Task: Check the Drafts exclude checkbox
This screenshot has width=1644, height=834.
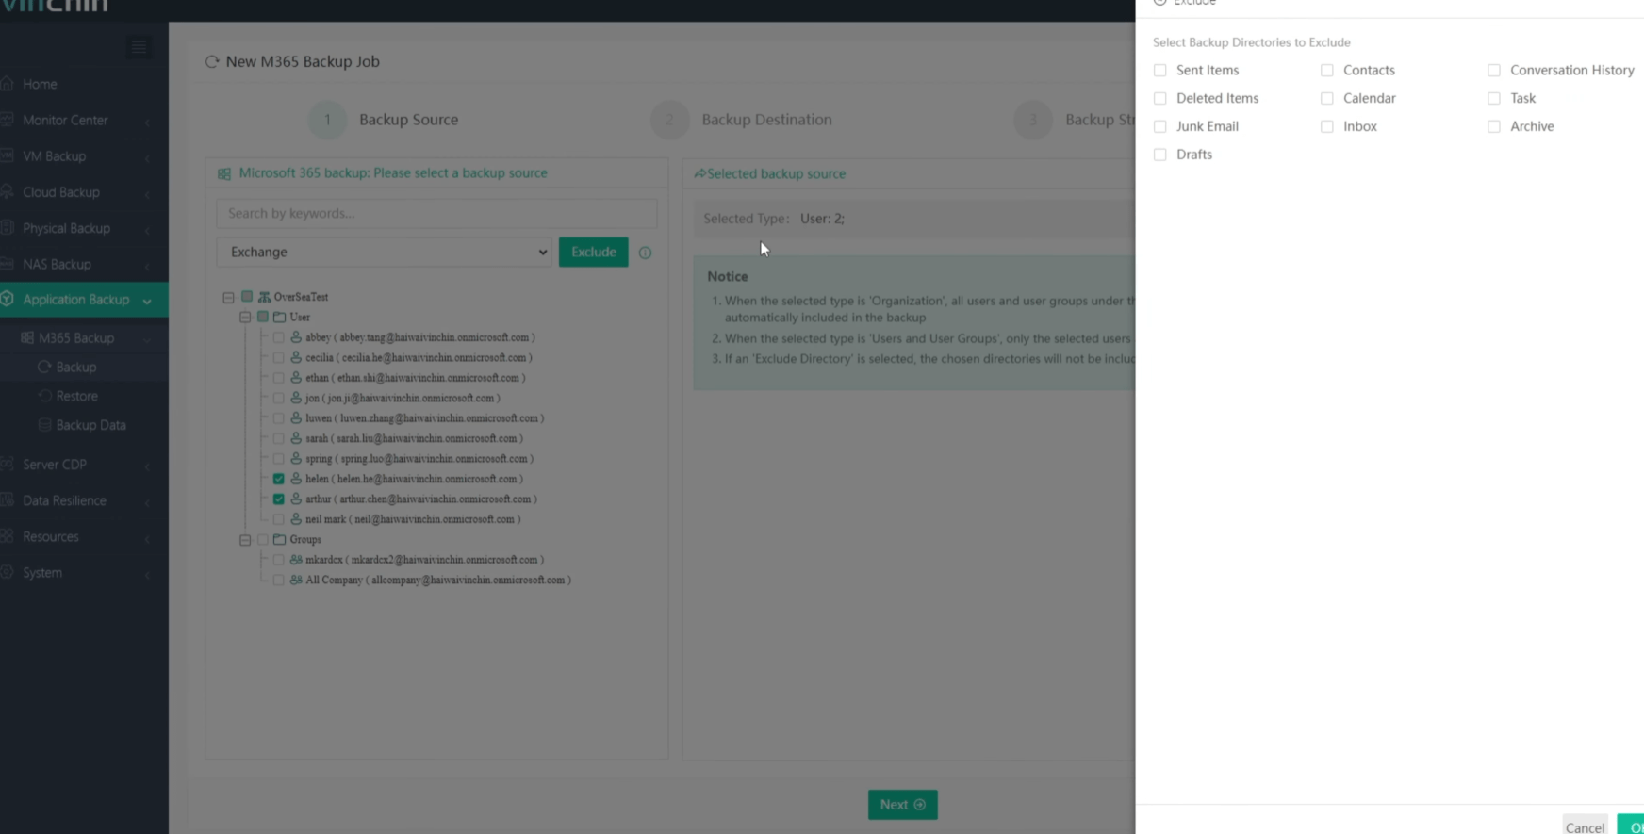Action: 1159,155
